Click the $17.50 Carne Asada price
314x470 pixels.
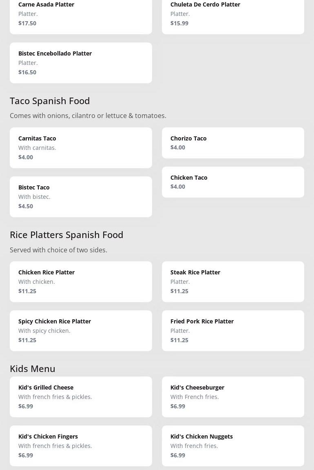click(x=27, y=23)
